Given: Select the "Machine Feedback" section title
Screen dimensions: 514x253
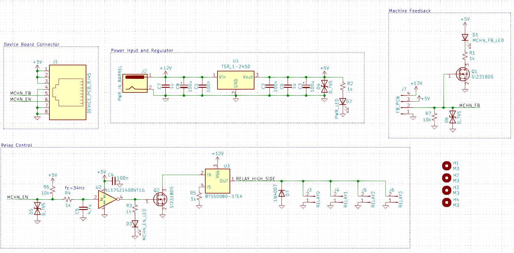Looking at the screenshot, I should click(x=409, y=11).
